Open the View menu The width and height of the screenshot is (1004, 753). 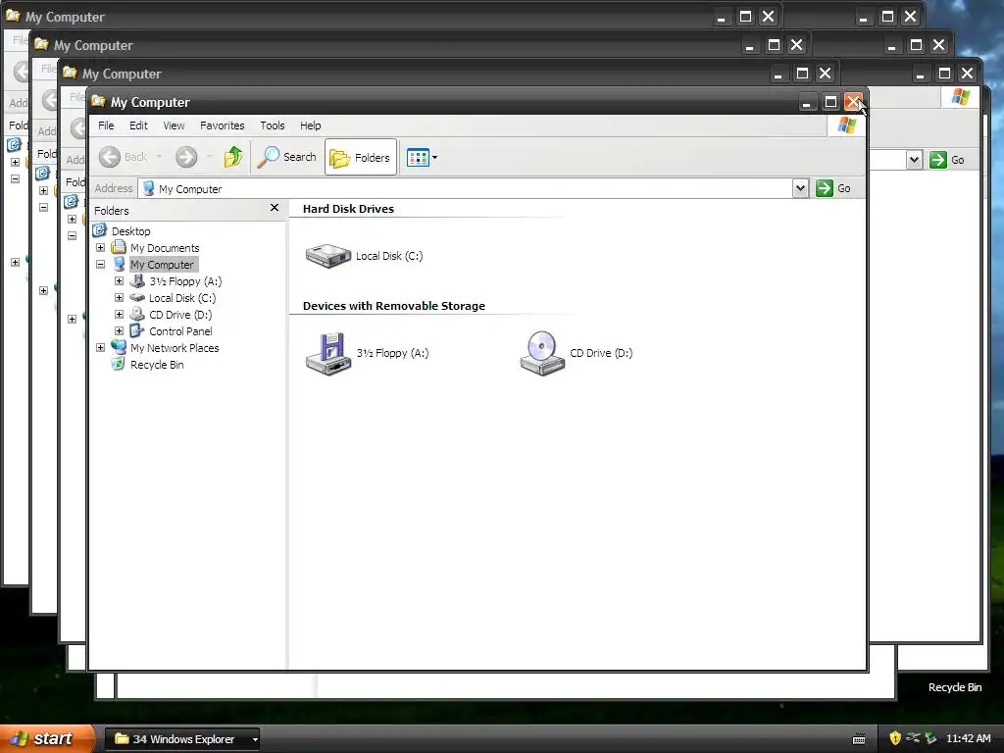tap(174, 125)
